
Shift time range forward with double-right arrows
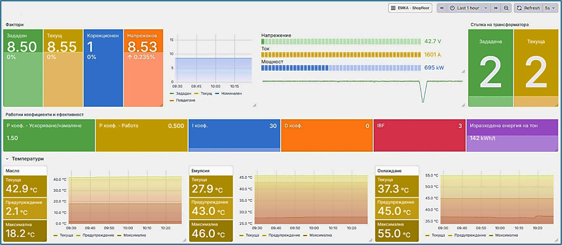click(496, 8)
